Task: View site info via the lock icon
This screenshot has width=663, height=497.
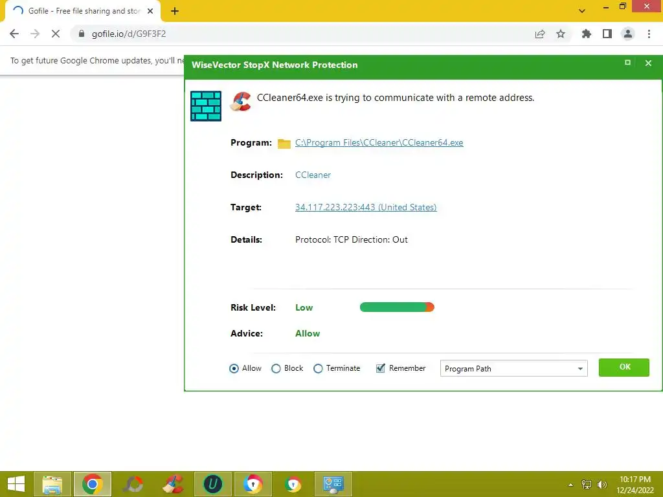Action: click(82, 34)
